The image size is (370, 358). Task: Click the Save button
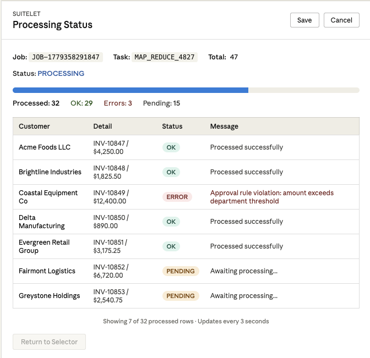point(304,20)
